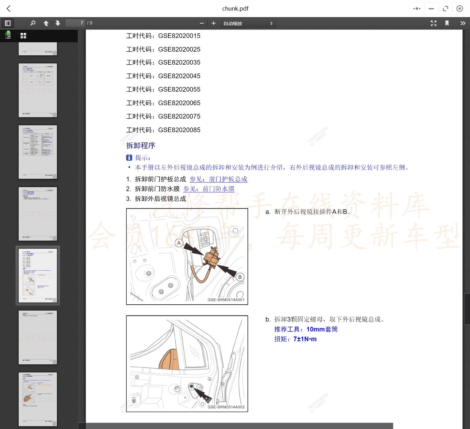This screenshot has height=429, width=470.
Task: Click the back arrow at top left
Action: [9, 9]
